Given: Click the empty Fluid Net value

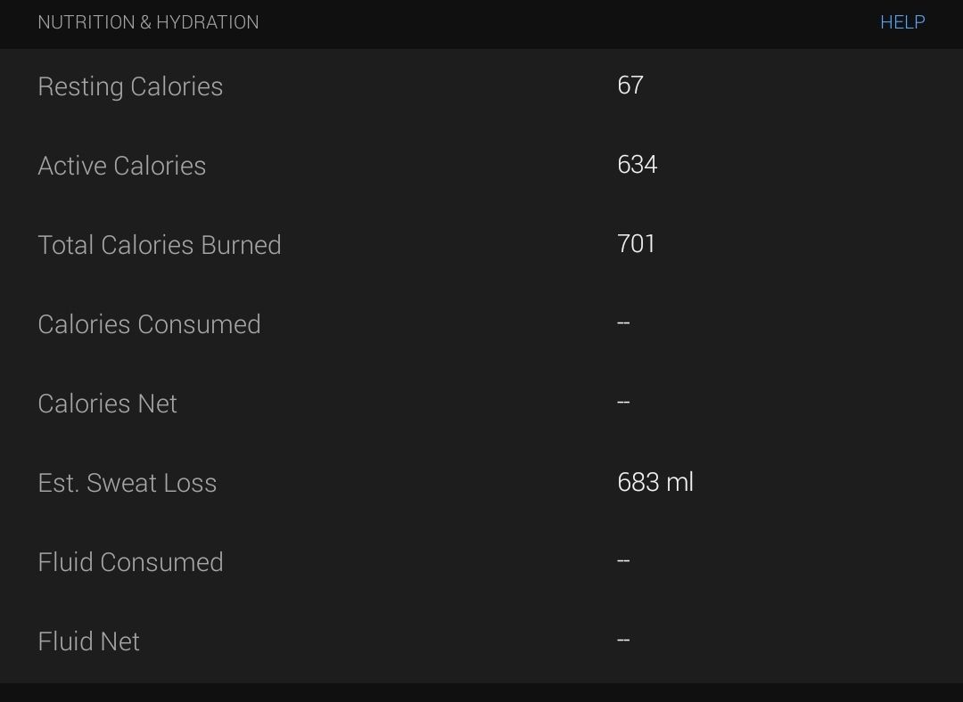Looking at the screenshot, I should click(x=623, y=640).
